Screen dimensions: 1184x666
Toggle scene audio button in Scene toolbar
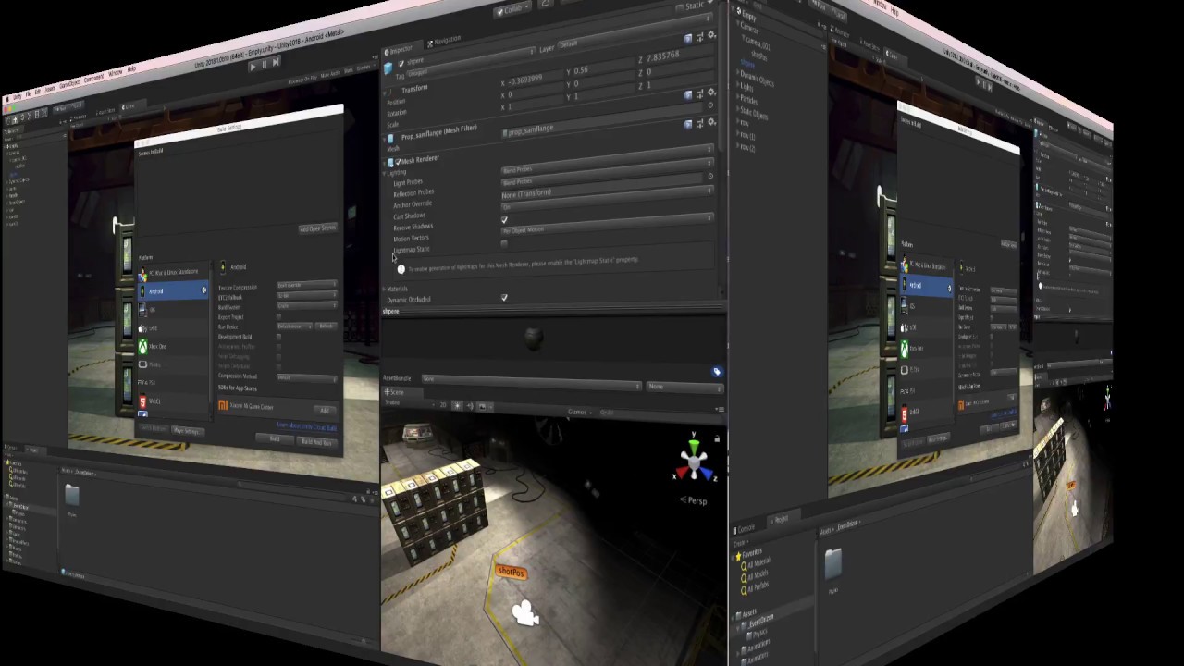click(x=469, y=406)
